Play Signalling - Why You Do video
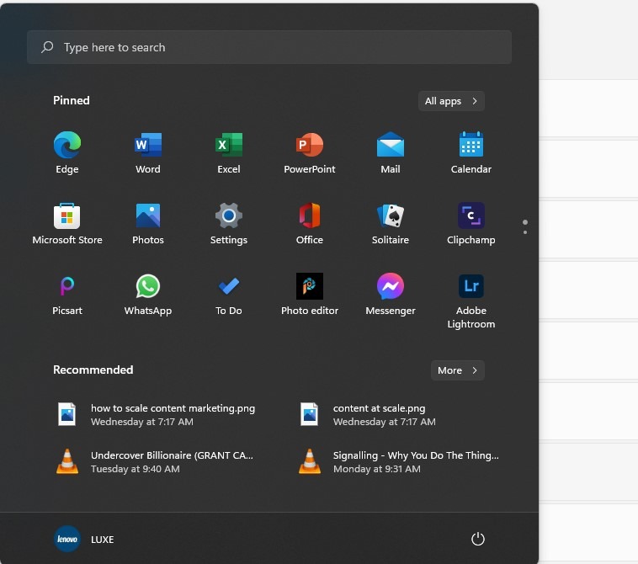Image resolution: width=638 pixels, height=564 pixels. (x=401, y=462)
